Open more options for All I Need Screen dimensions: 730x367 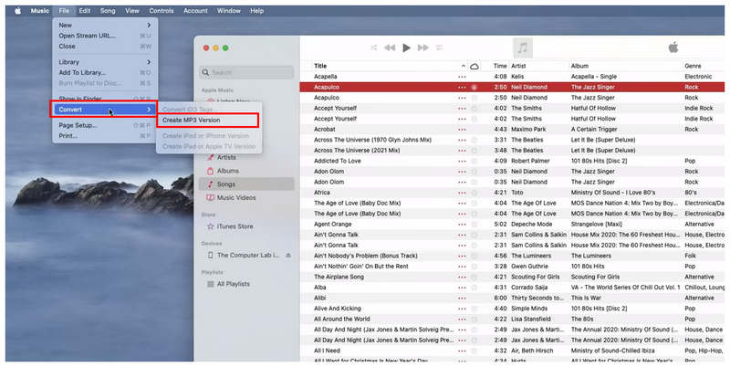pyautogui.click(x=462, y=351)
